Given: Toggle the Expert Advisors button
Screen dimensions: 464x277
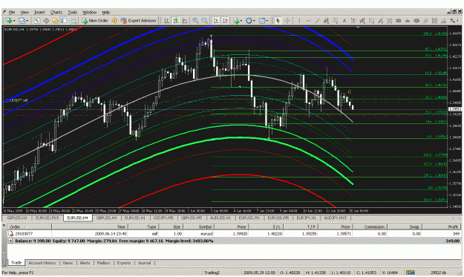Looking at the screenshot, I should (138, 20).
